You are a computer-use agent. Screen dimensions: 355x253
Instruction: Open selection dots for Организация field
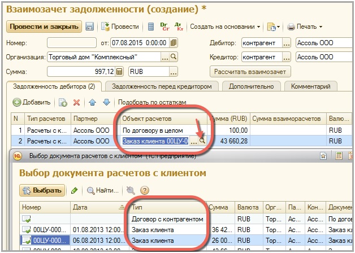tap(165, 57)
